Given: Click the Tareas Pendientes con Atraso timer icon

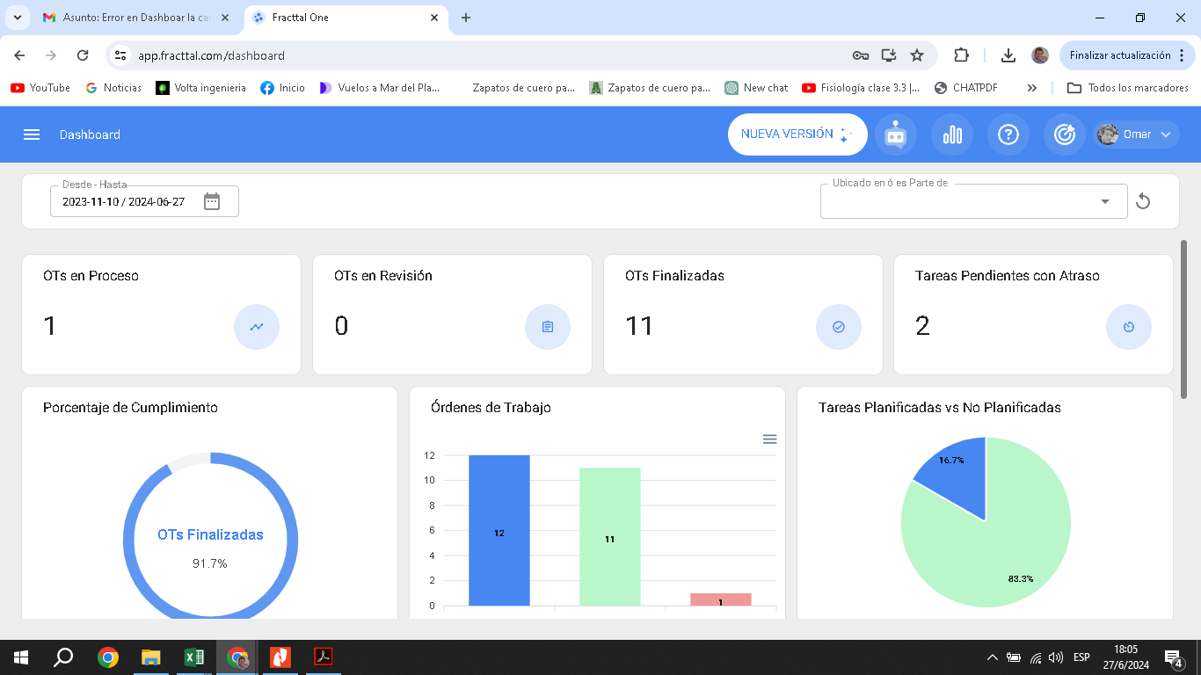Looking at the screenshot, I should click(1129, 327).
